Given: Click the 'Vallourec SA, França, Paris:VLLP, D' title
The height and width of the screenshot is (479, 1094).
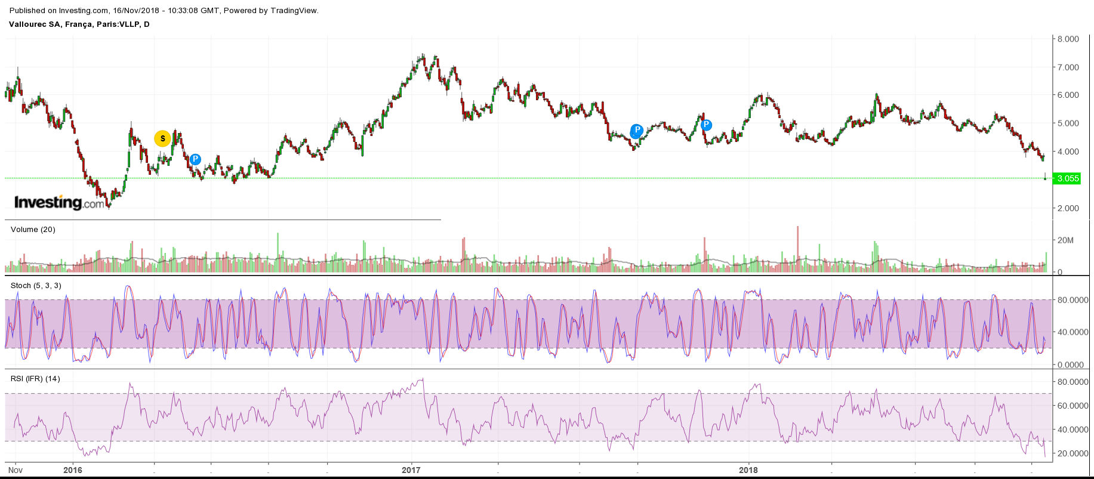Looking at the screenshot, I should [x=79, y=24].
